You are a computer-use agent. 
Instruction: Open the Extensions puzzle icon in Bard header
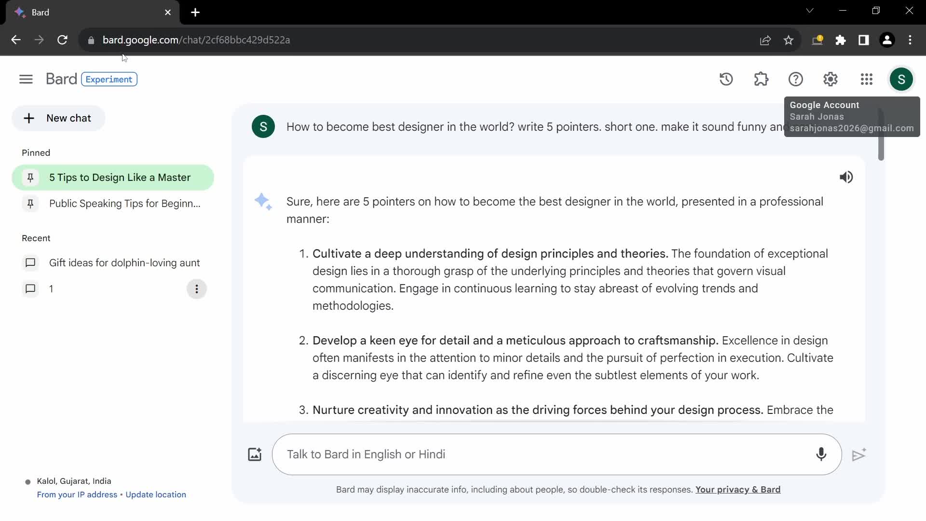tap(761, 79)
